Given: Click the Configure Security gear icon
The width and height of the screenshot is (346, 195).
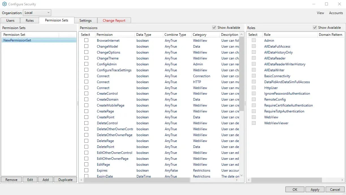Looking at the screenshot, I should coord(4,4).
